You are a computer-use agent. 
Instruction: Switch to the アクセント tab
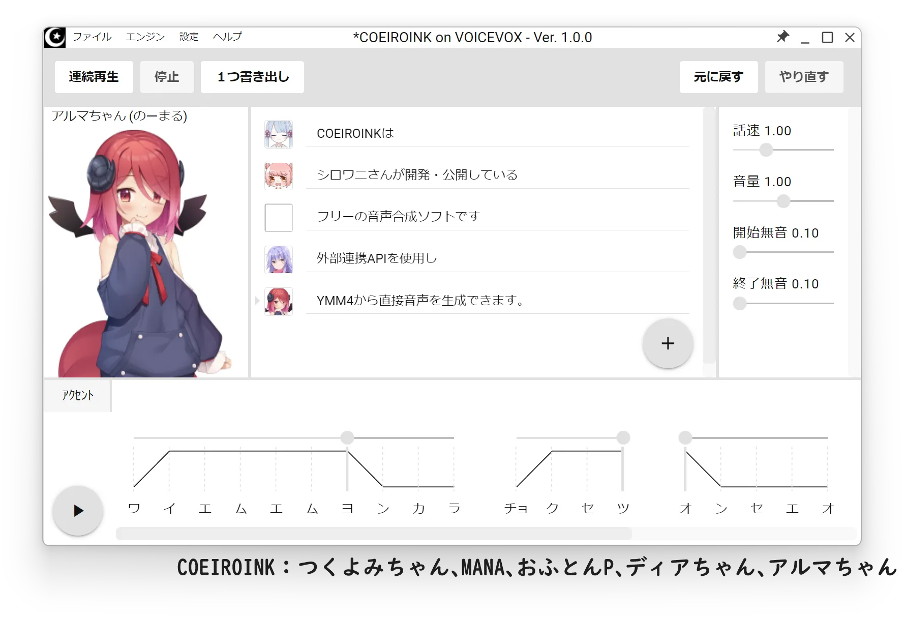pos(77,395)
